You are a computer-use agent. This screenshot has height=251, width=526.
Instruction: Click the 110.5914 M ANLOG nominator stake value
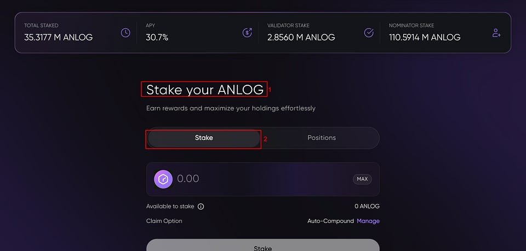[x=425, y=38]
